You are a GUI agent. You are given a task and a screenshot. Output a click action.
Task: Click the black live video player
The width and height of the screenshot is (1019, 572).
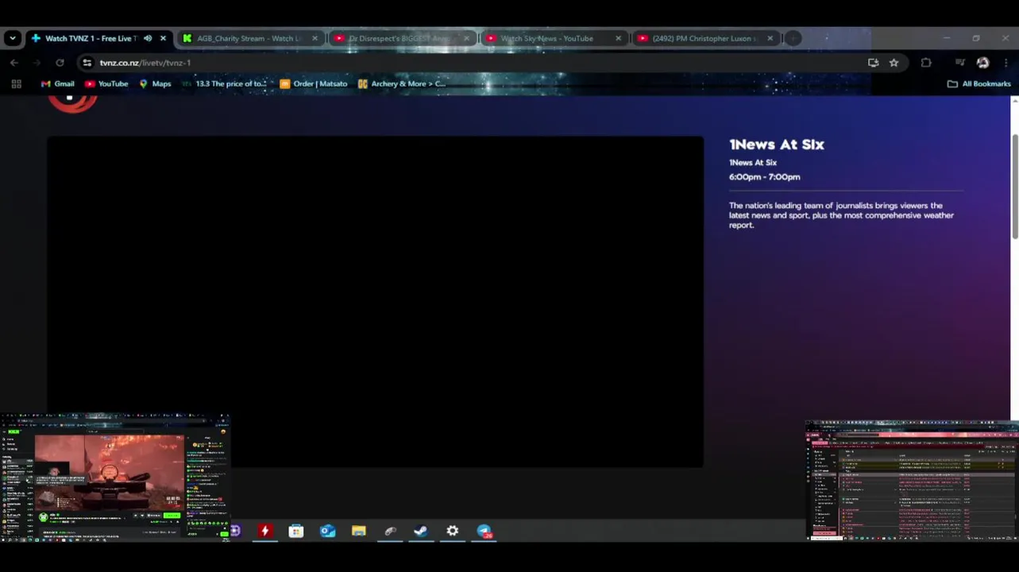(x=375, y=302)
